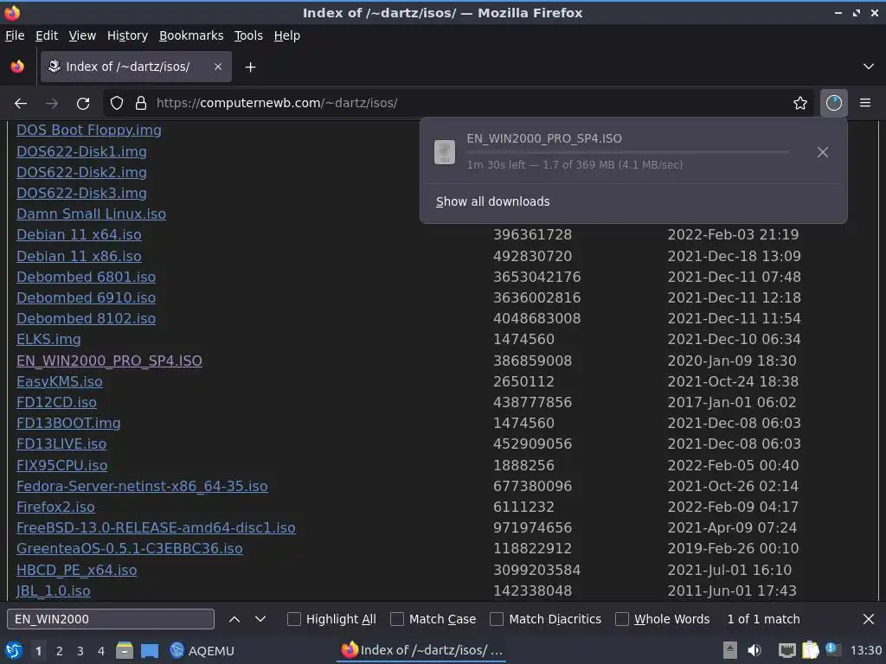Cancel the EN_WIN2000_PRO_SP4.ISO download
The image size is (886, 664).
pos(823,152)
